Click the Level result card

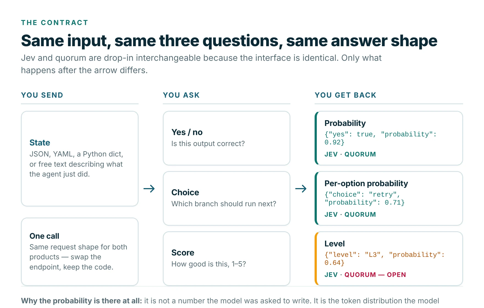click(389, 258)
